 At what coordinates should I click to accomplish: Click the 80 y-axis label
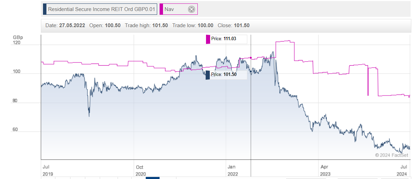pos(15,101)
